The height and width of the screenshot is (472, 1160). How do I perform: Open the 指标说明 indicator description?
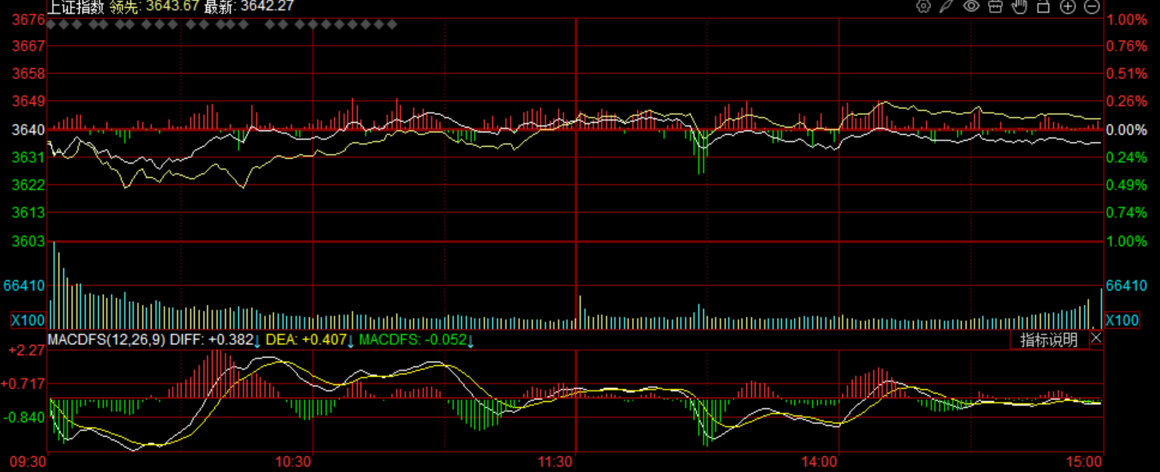(1049, 339)
